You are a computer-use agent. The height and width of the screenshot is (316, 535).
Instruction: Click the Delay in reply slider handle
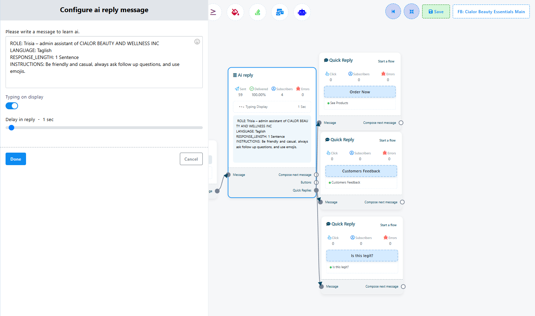pyautogui.click(x=11, y=128)
